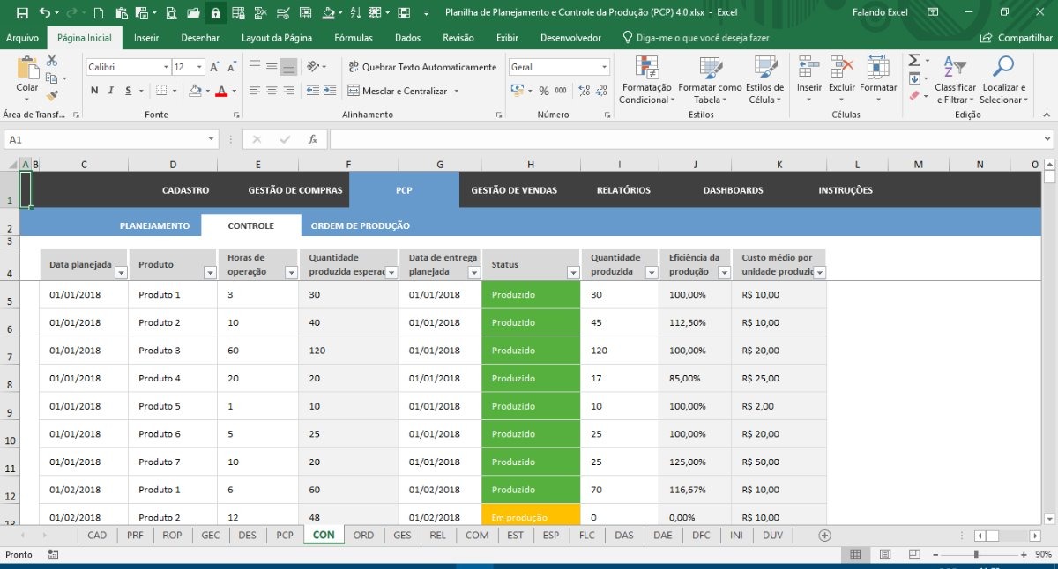
Task: Open the Arquivo menu
Action: pyautogui.click(x=22, y=38)
